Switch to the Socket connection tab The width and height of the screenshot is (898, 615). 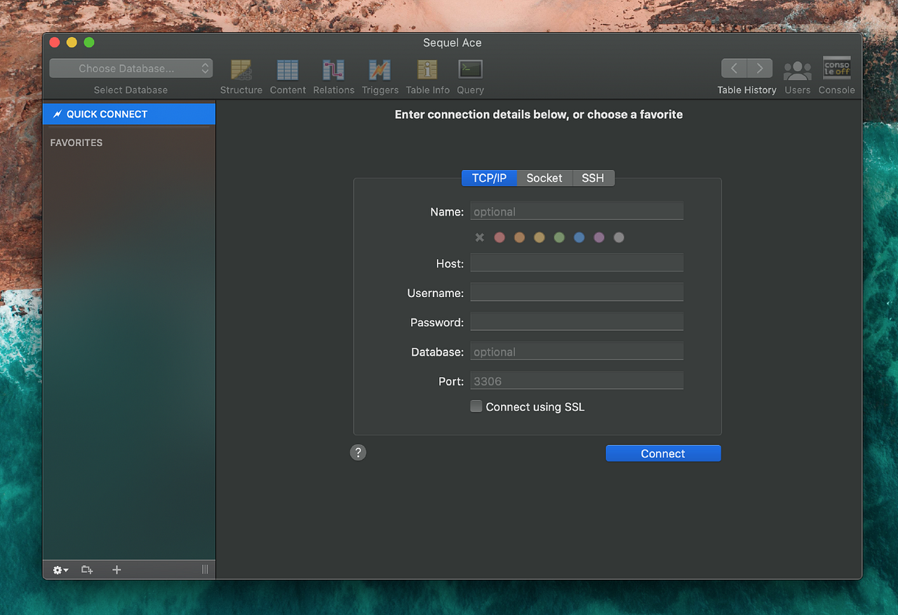[x=544, y=178]
